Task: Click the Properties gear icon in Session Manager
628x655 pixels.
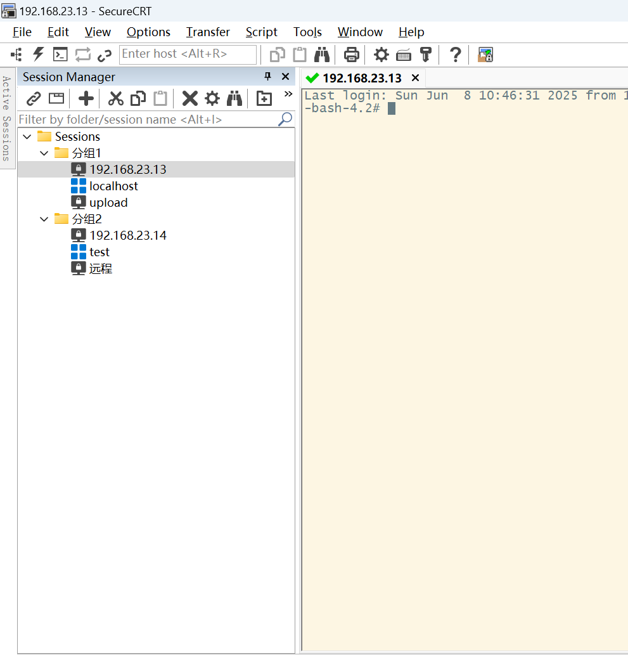Action: pyautogui.click(x=212, y=98)
